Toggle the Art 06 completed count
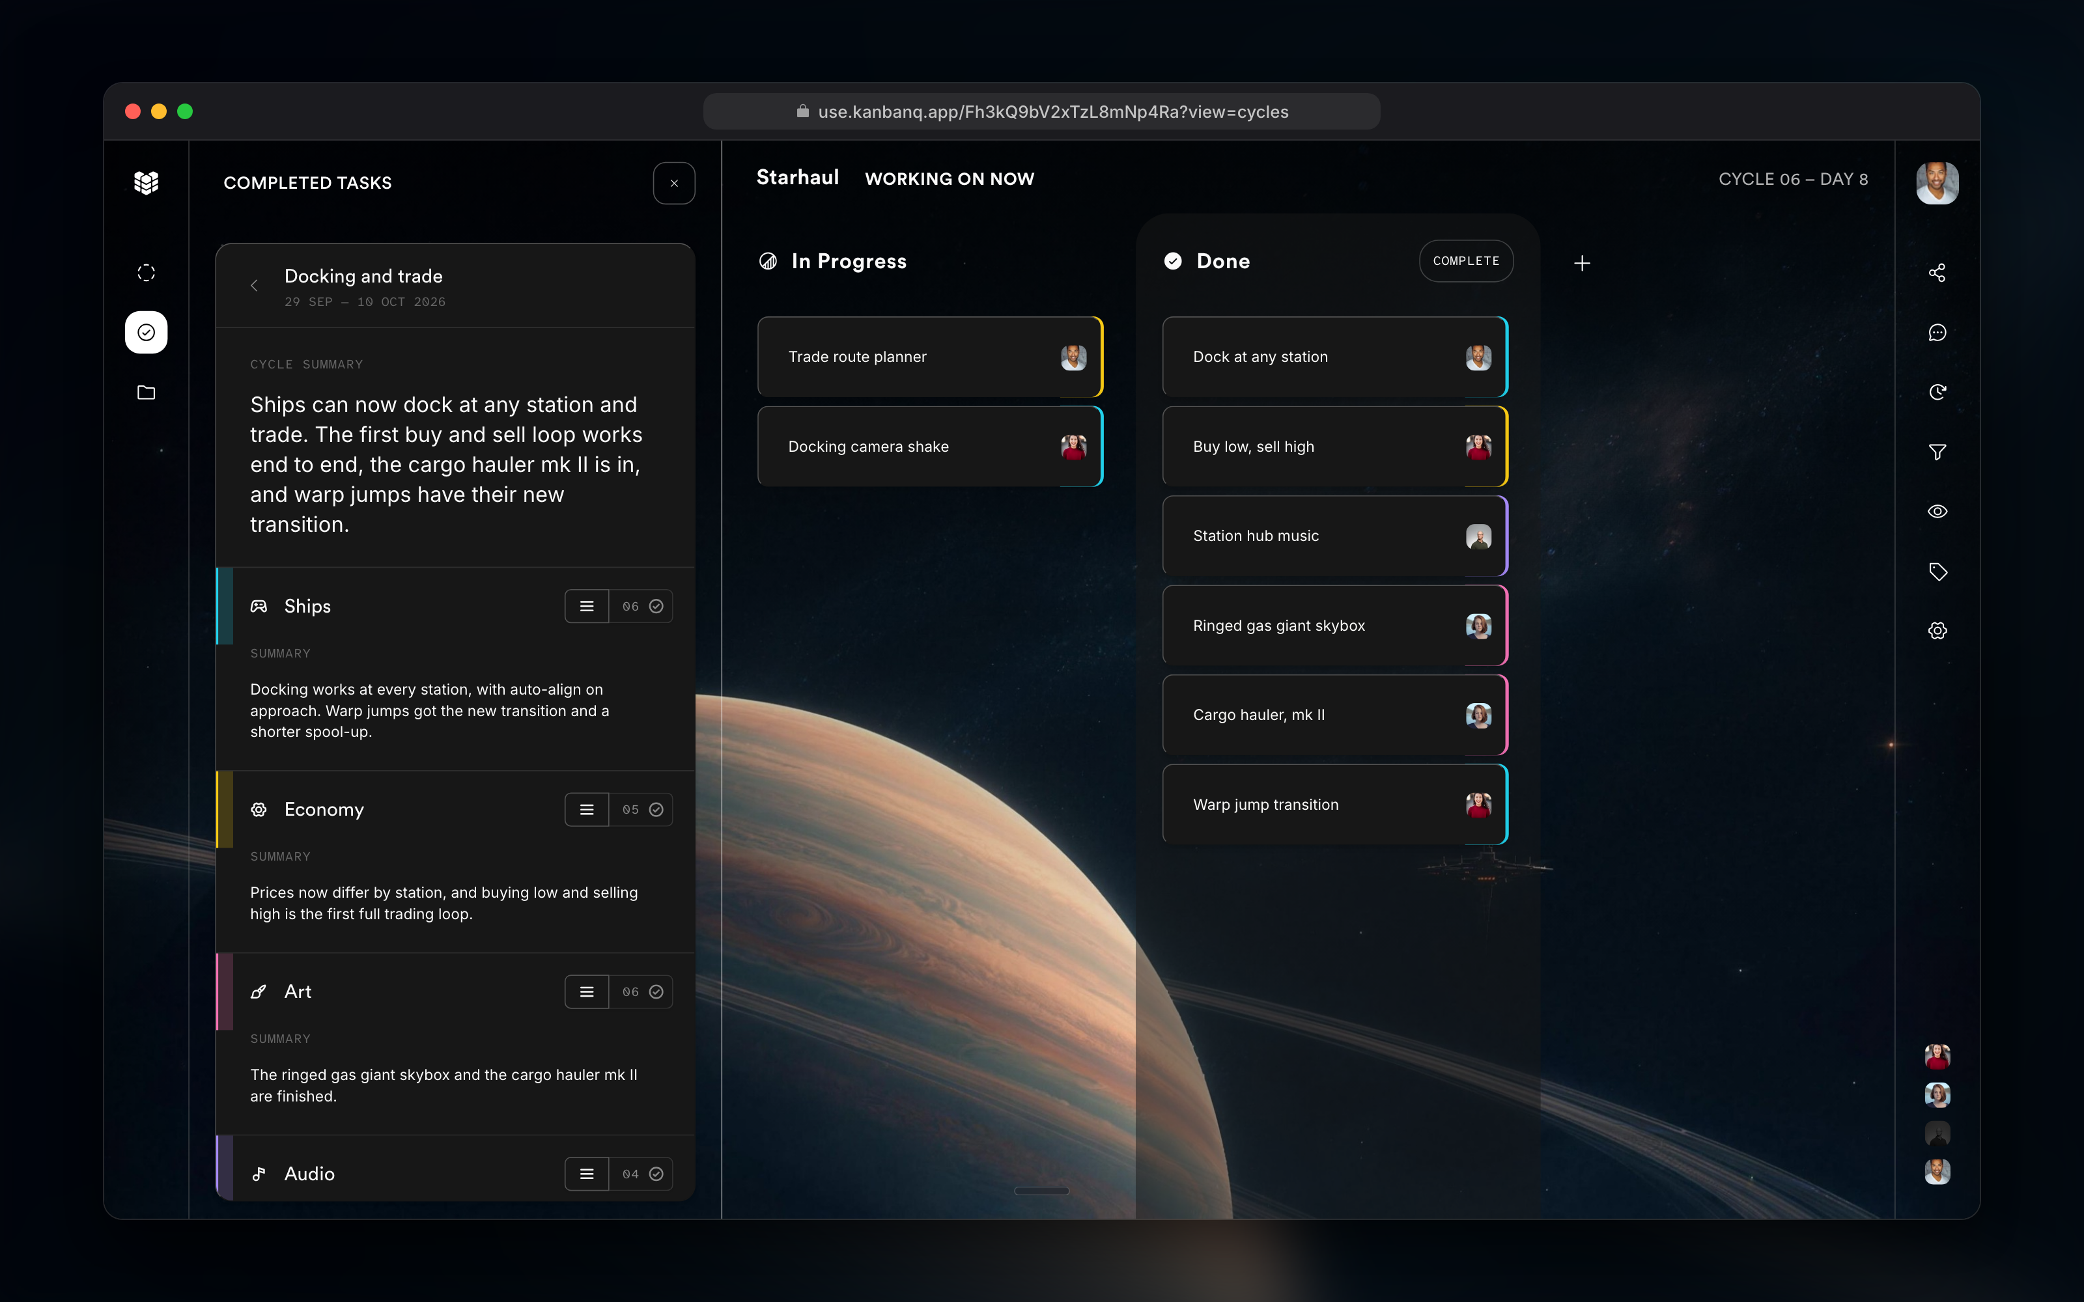 tap(641, 992)
